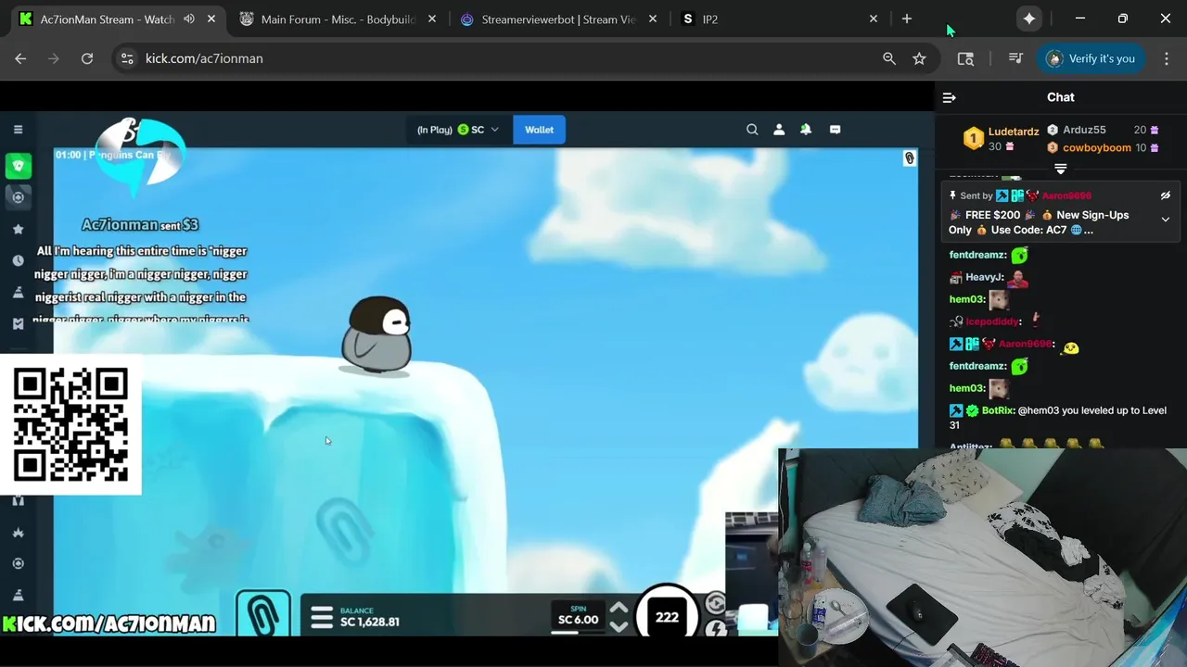Open the casino profile account icon
This screenshot has height=667, width=1187.
(779, 130)
